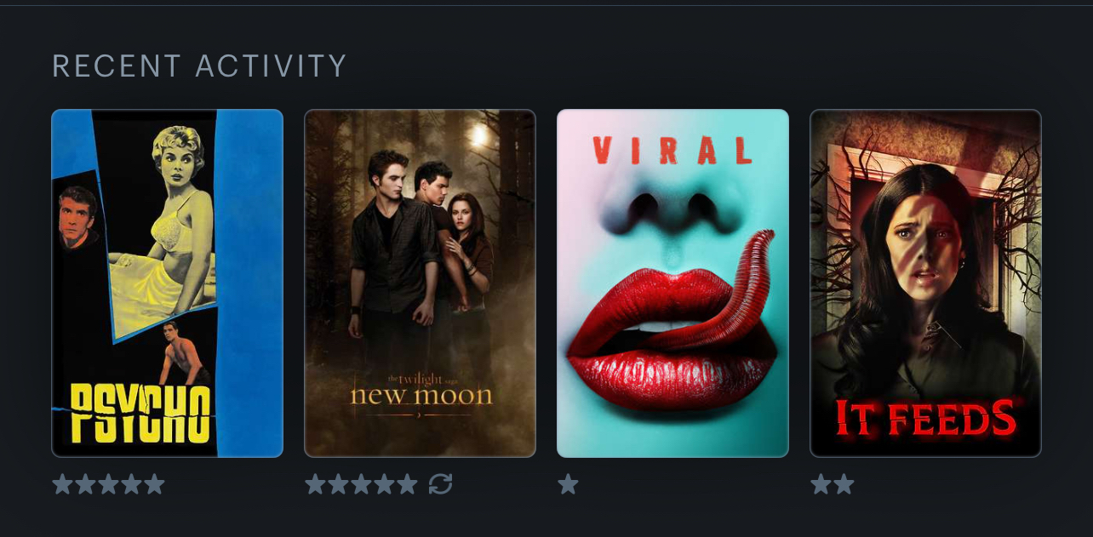
Task: Click the fifth star under Psycho
Action: [154, 484]
